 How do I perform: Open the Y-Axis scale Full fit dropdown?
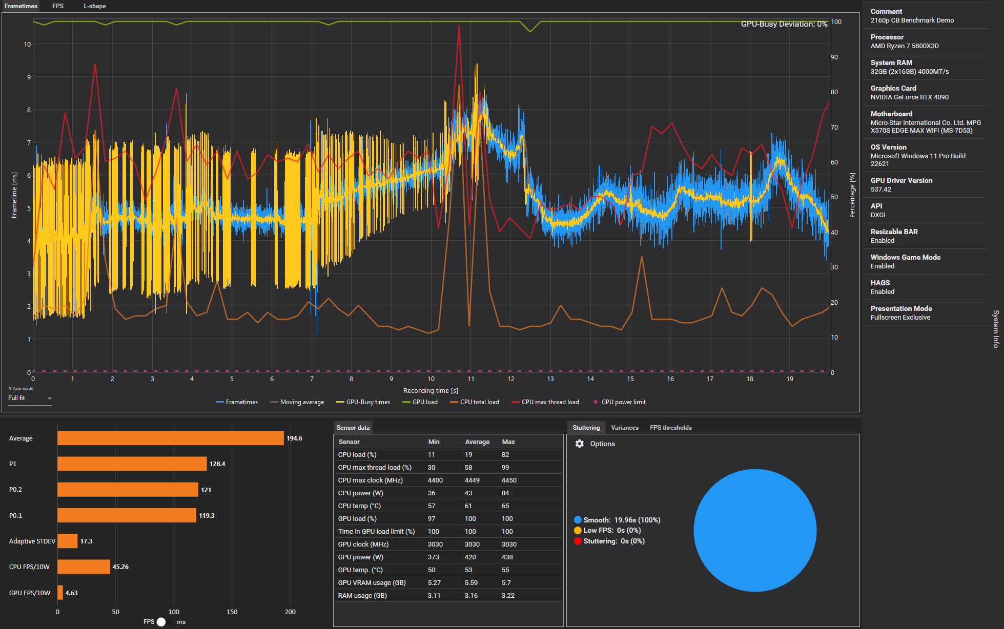coord(30,398)
